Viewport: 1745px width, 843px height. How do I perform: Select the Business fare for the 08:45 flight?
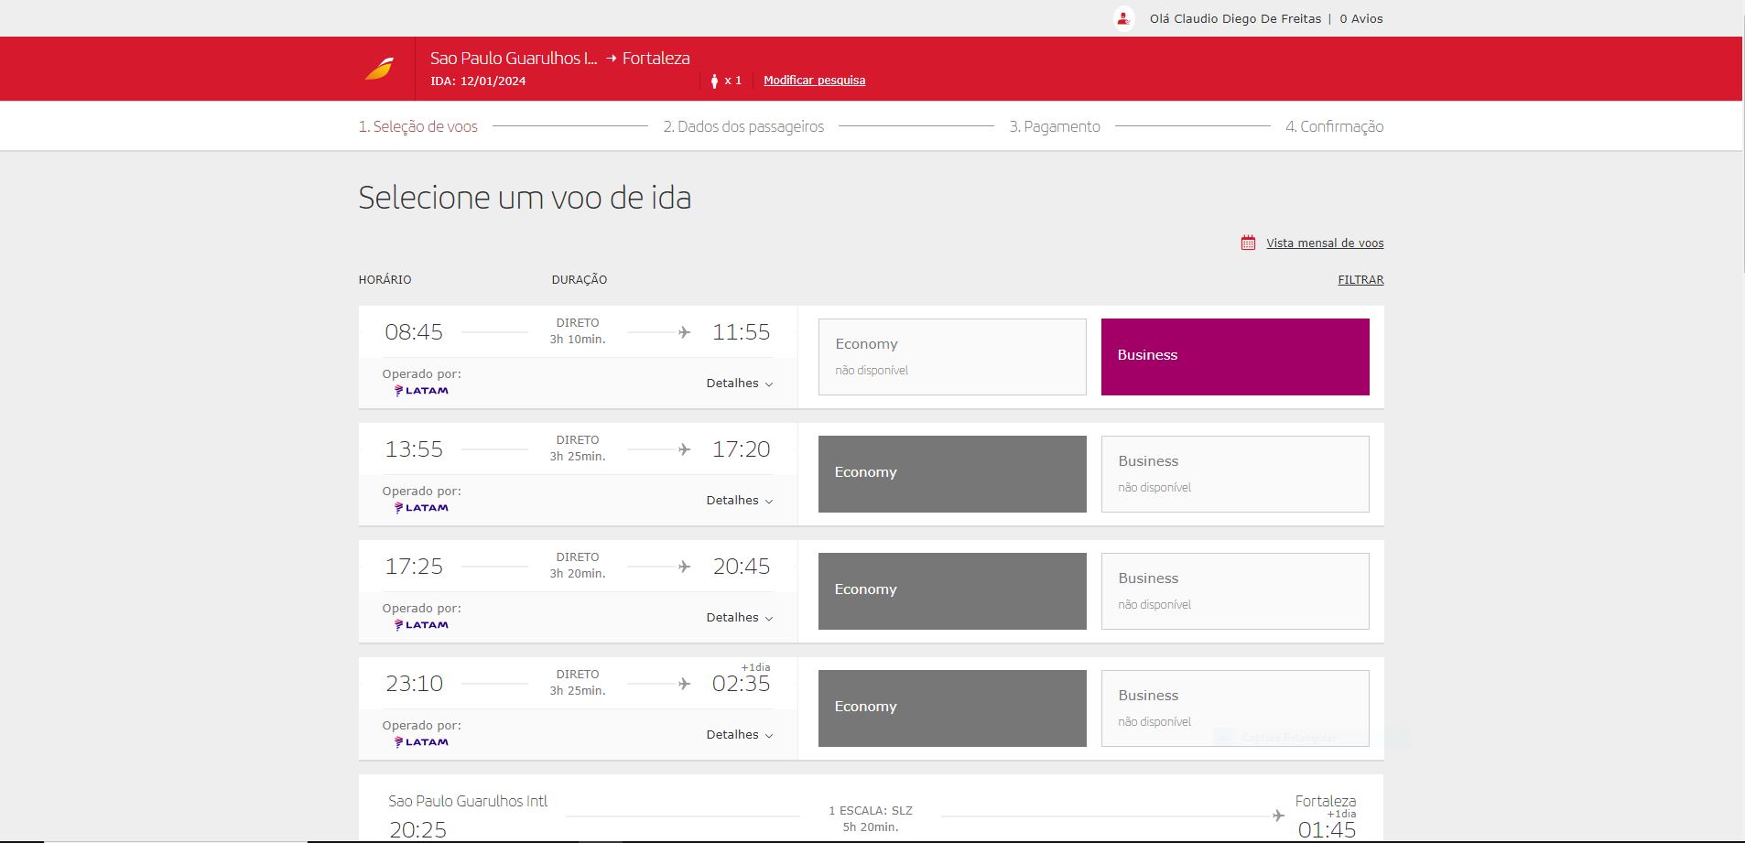point(1235,356)
